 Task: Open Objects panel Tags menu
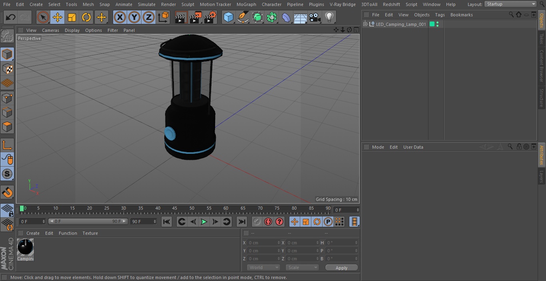pyautogui.click(x=440, y=15)
